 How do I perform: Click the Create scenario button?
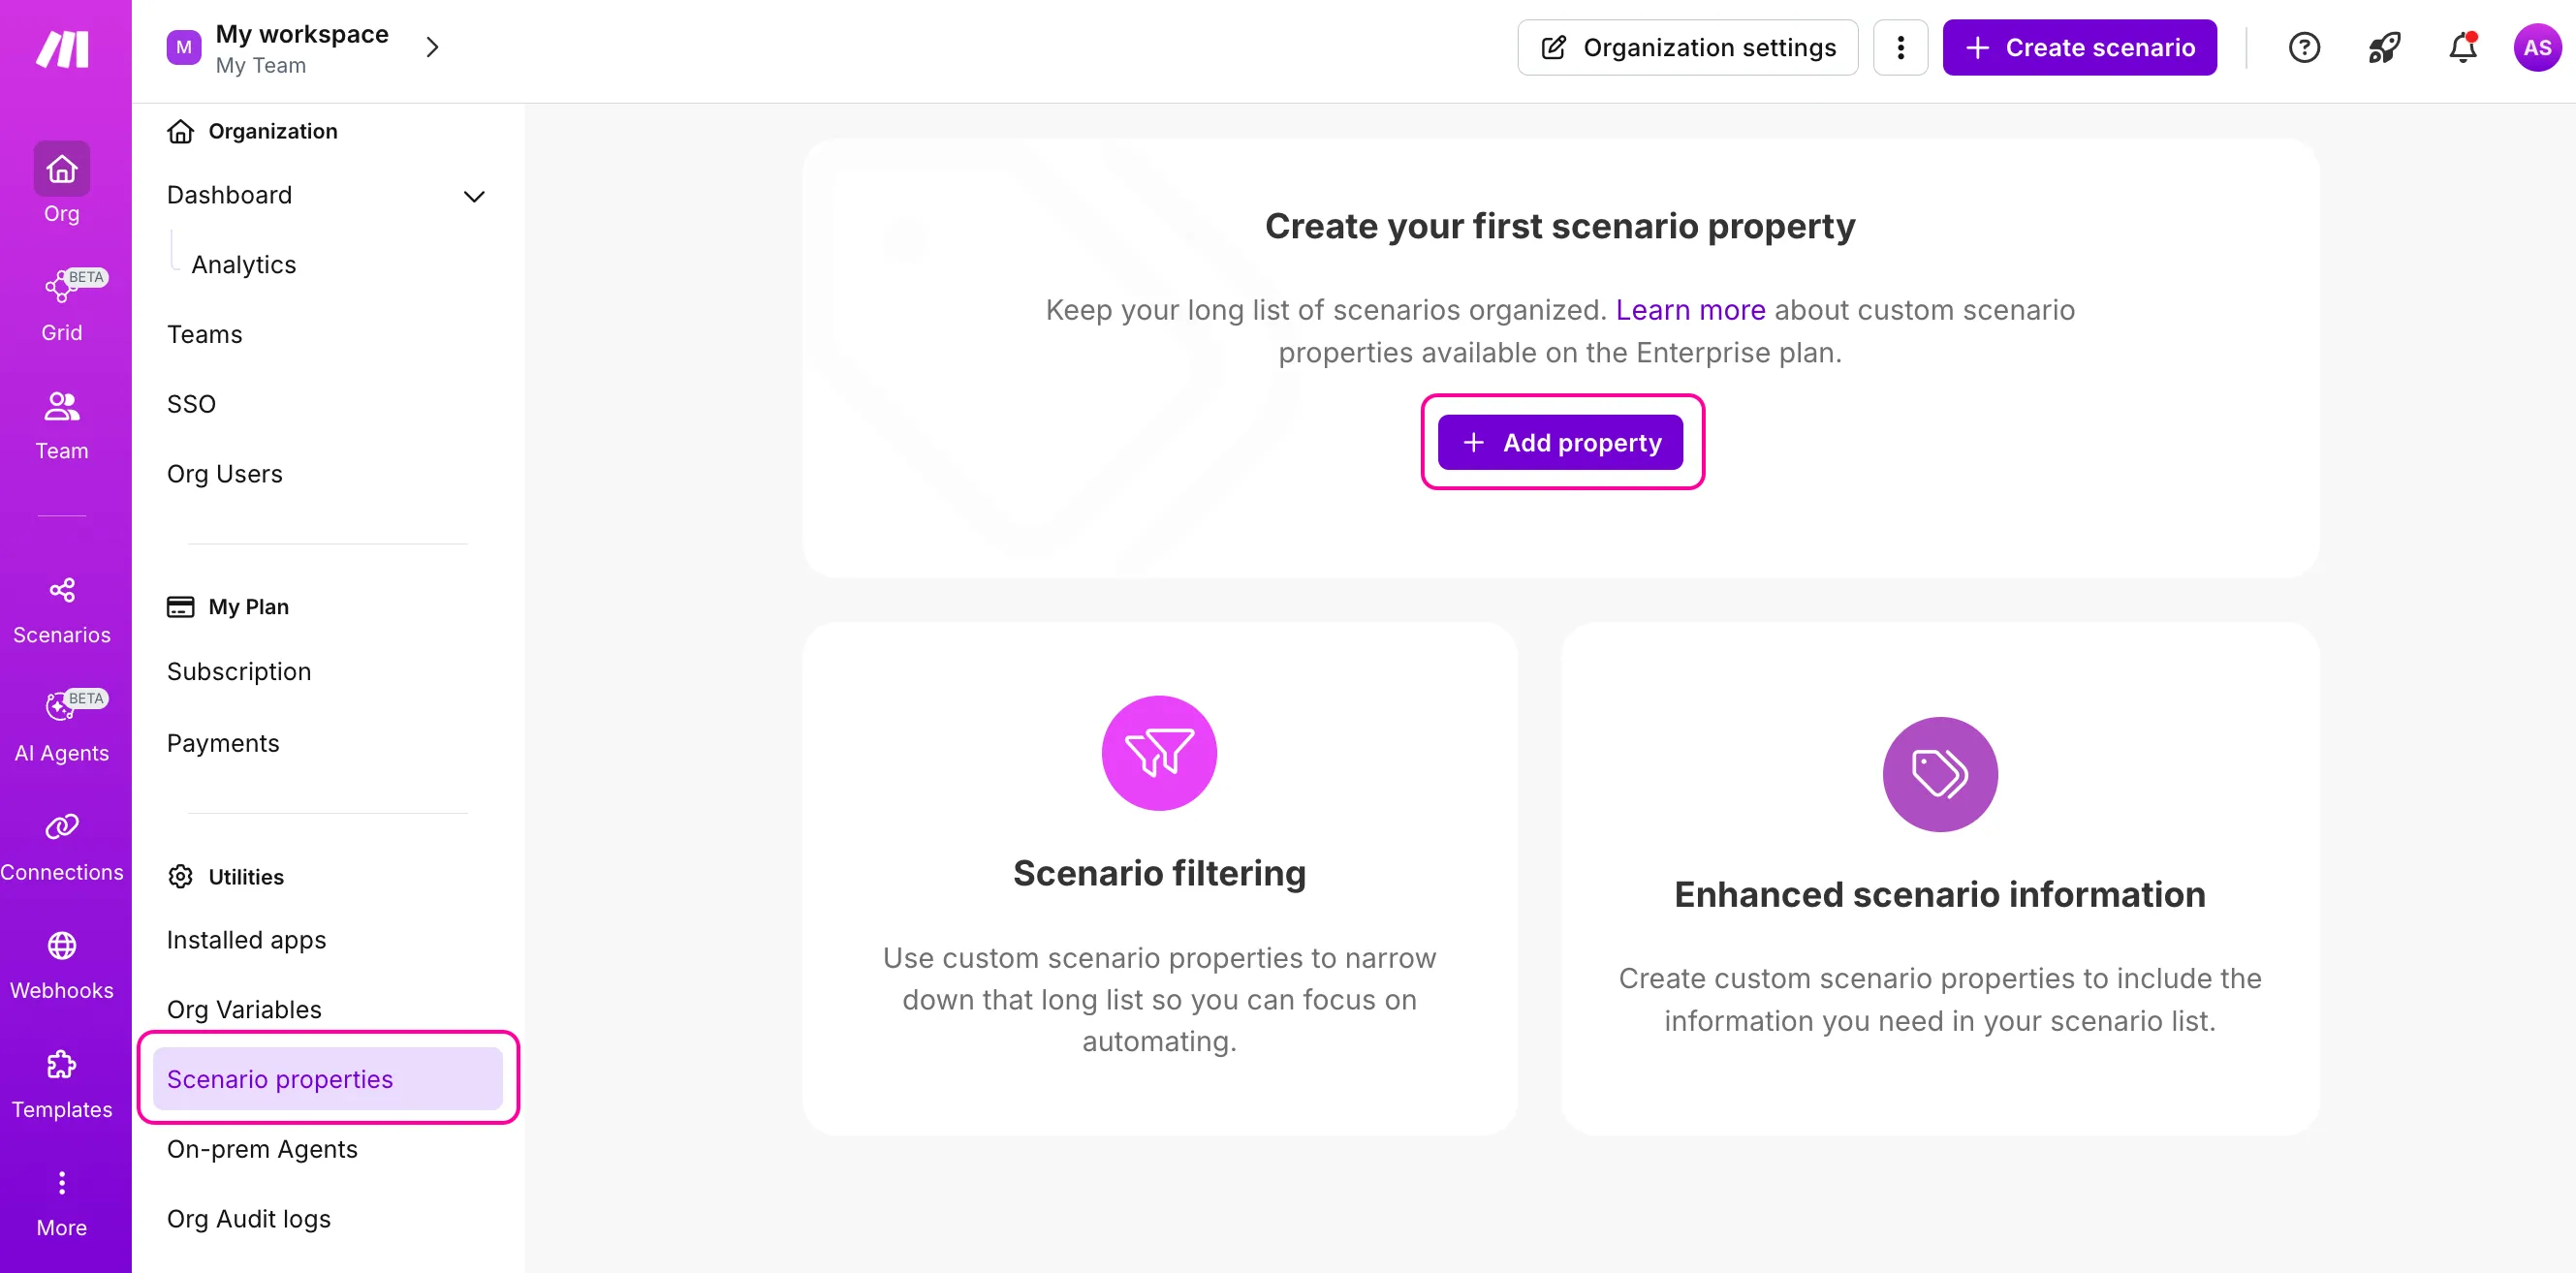2079,48
